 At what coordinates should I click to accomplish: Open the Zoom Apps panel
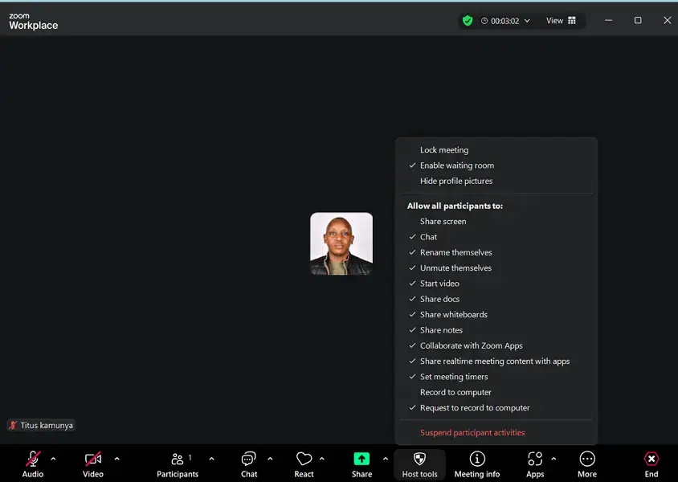[x=535, y=463]
